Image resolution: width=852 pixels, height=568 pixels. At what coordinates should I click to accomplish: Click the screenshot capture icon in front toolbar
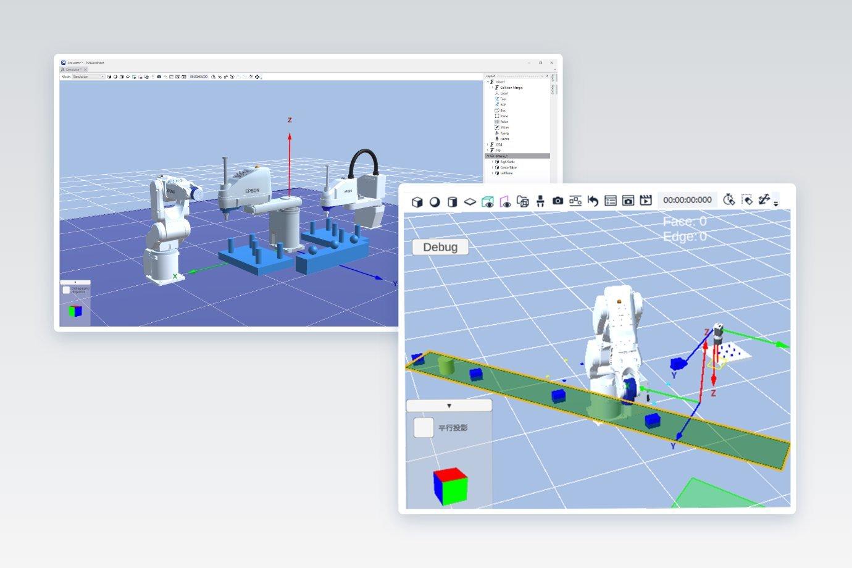[x=628, y=201]
